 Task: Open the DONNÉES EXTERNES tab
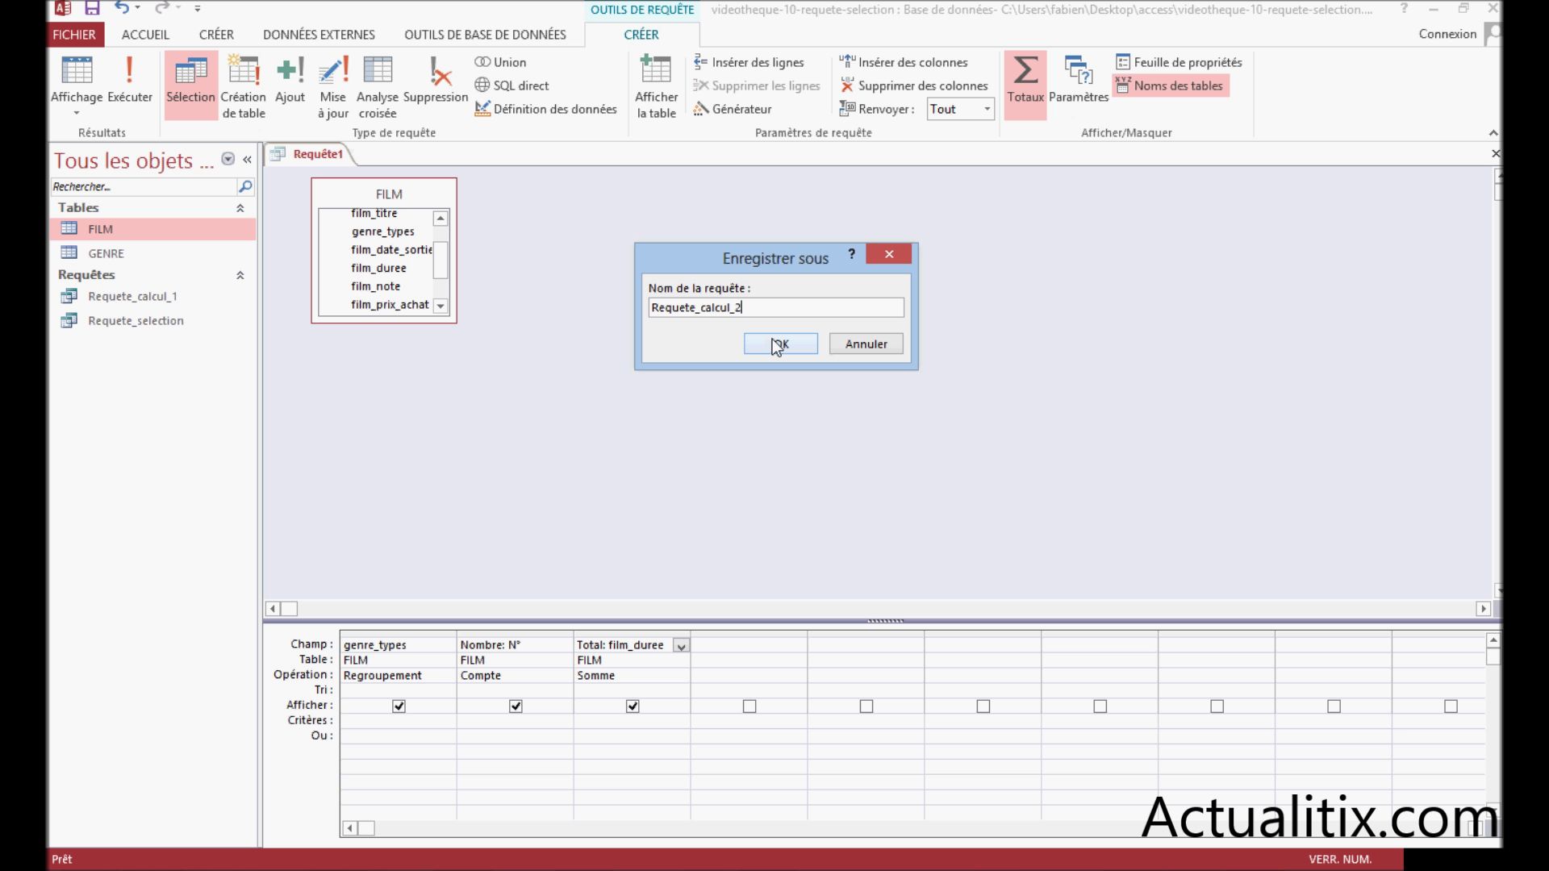[319, 35]
